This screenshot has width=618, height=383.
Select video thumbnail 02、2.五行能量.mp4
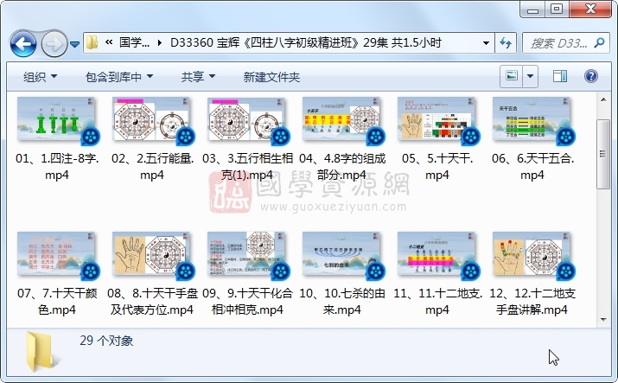[152, 120]
